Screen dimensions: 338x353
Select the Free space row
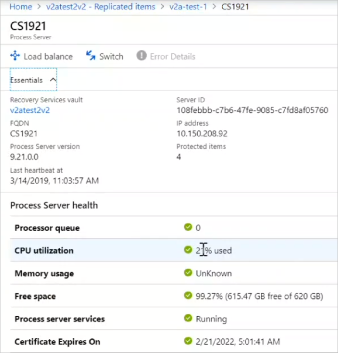pos(174,296)
